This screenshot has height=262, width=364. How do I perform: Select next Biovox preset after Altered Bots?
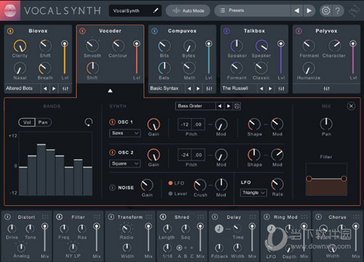pyautogui.click(x=54, y=88)
